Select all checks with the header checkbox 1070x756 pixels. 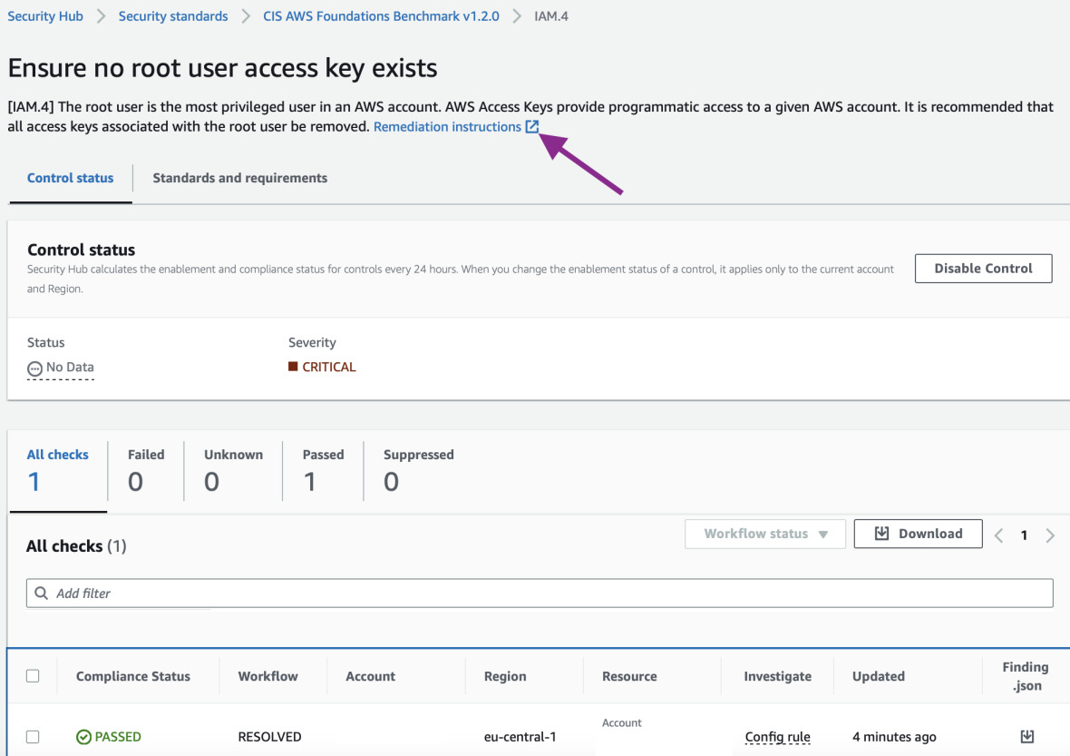(33, 676)
